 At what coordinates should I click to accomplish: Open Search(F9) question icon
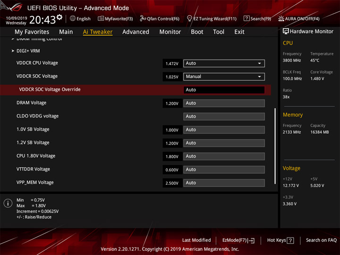[246, 18]
